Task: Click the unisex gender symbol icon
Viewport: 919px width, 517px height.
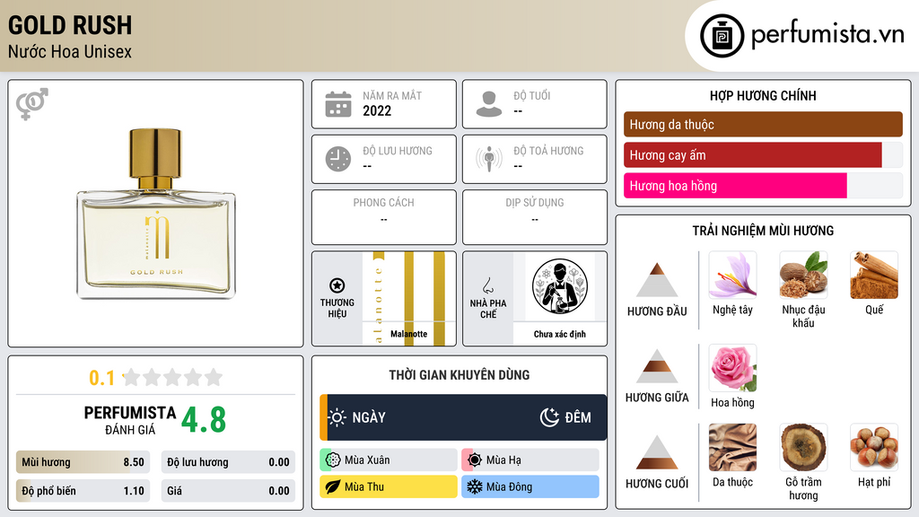Action: (32, 104)
